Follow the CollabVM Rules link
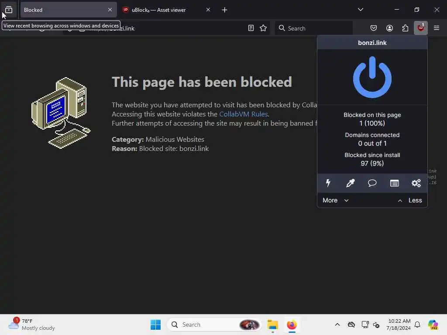This screenshot has width=447, height=335. coord(243,114)
